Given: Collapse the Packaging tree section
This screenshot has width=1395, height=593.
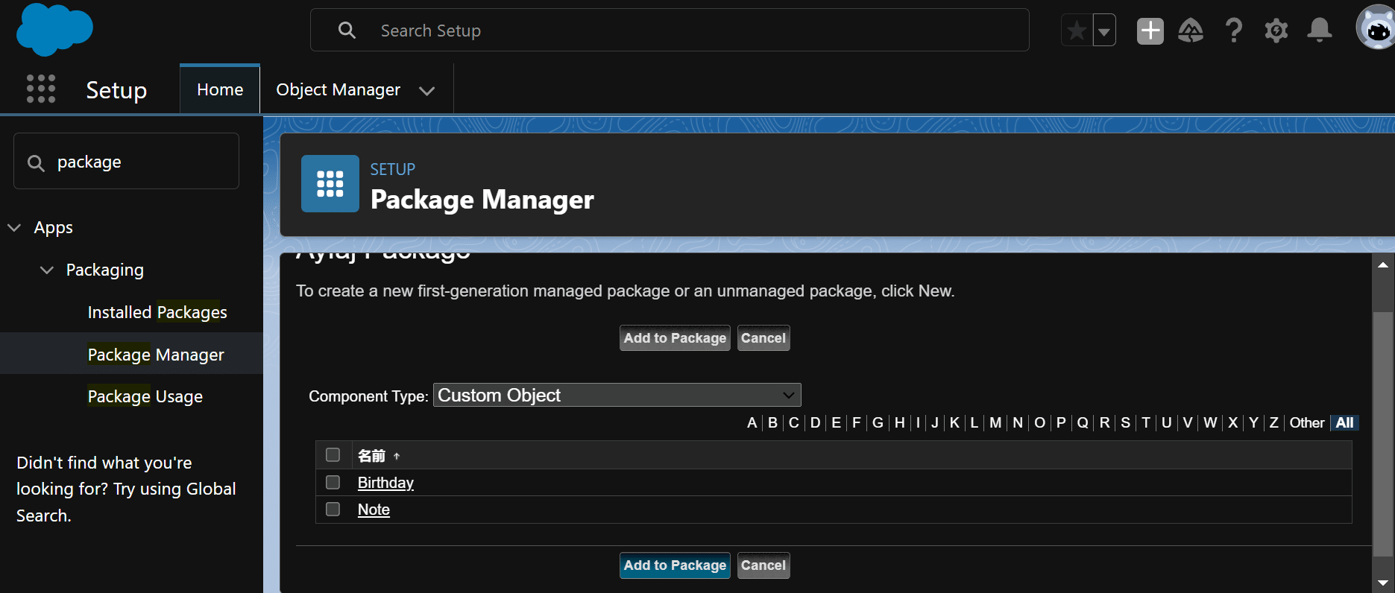Looking at the screenshot, I should tap(47, 270).
